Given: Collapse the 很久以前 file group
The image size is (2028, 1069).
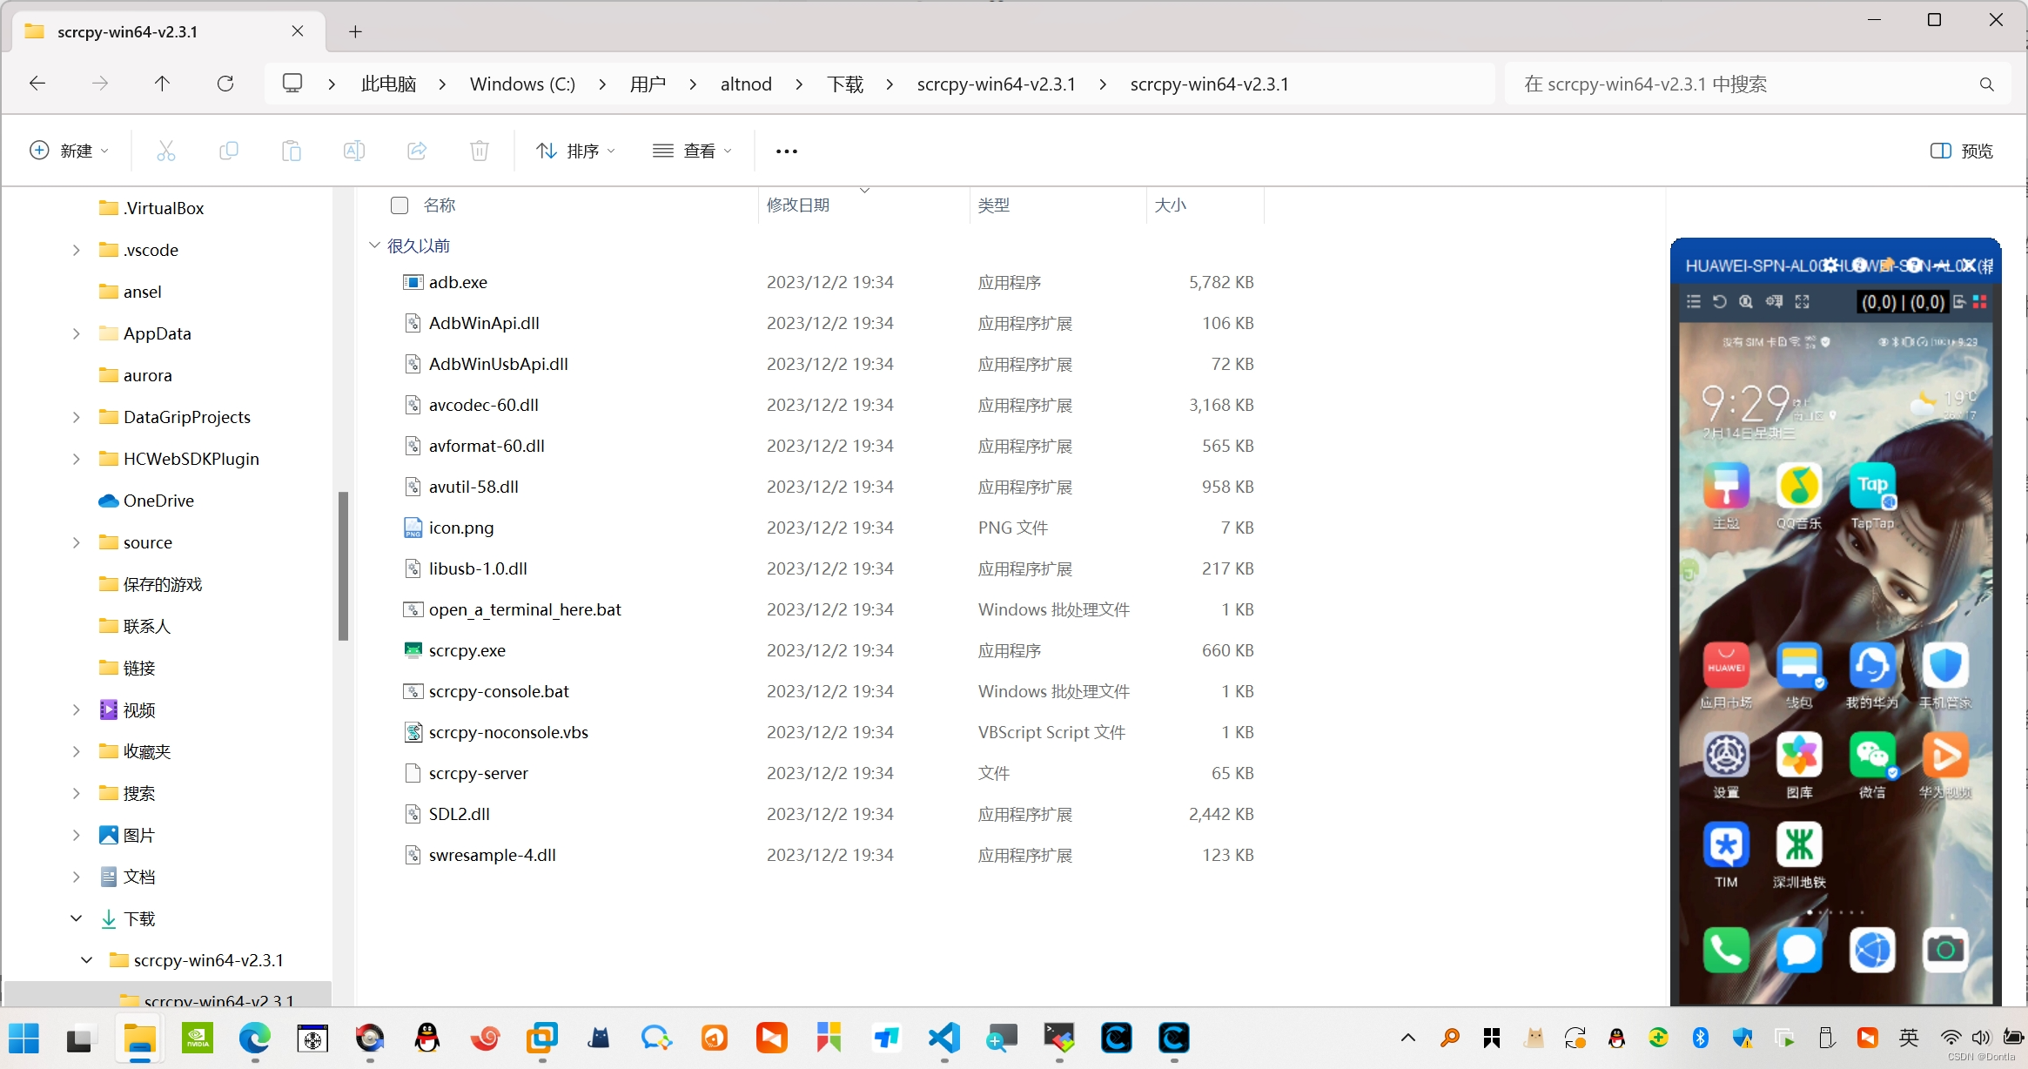Looking at the screenshot, I should (375, 245).
